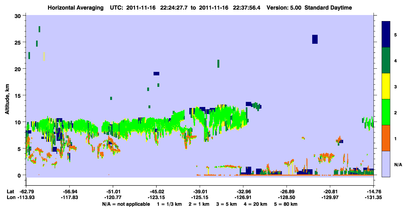Click longitude value -125.15
Screen dimensions: 415x213
(x=200, y=198)
